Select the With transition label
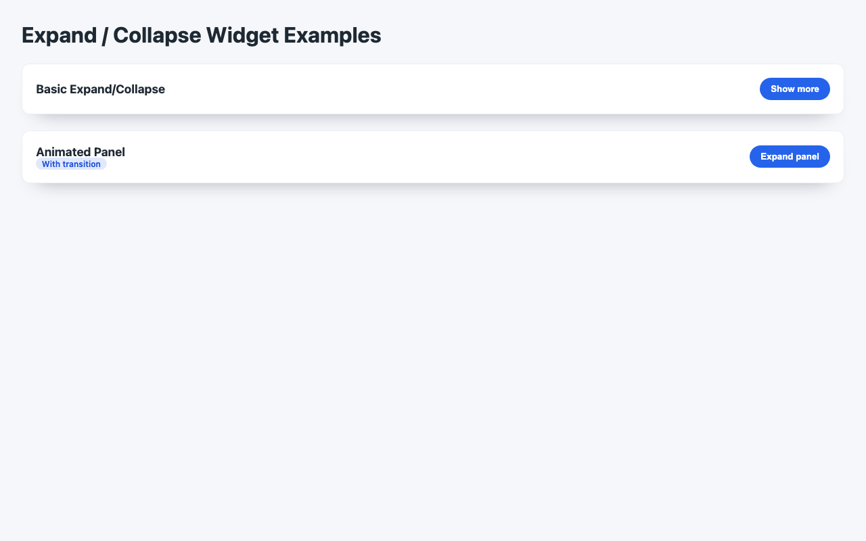This screenshot has width=866, height=541. pos(72,164)
